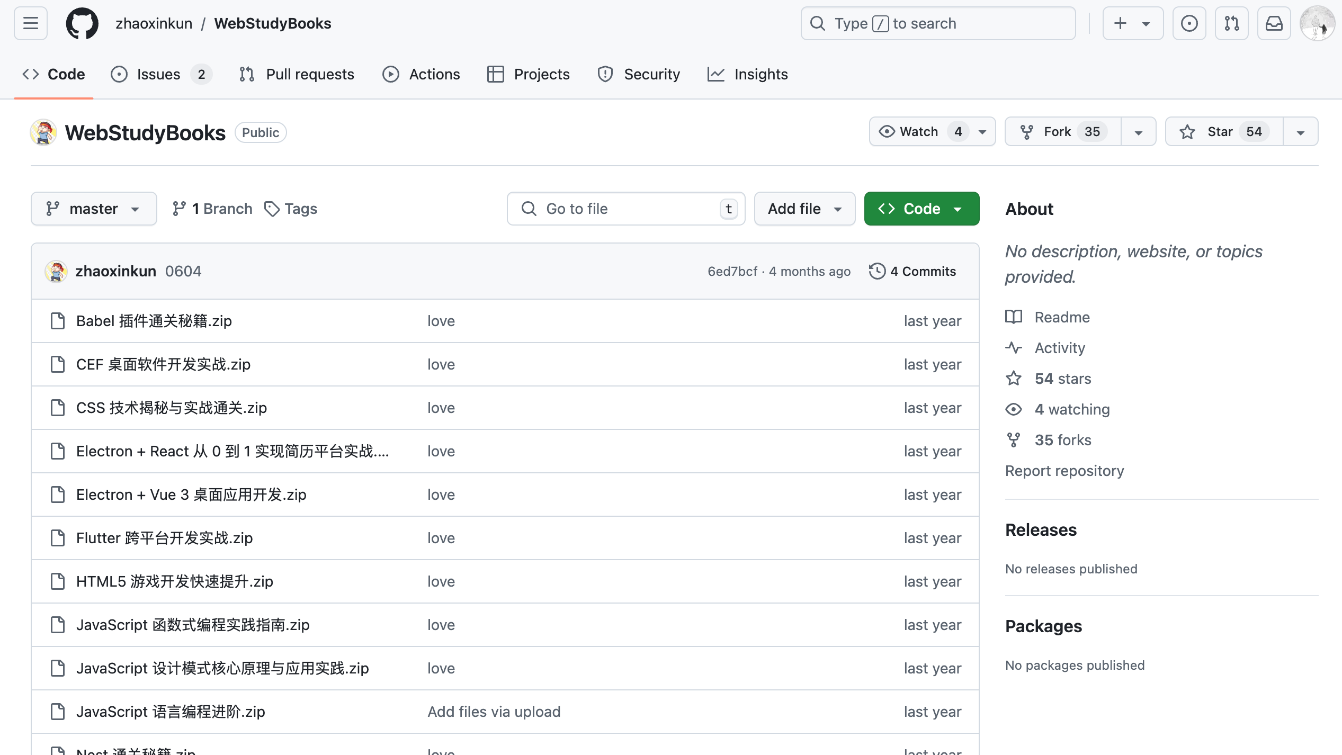Toggle Watch on this repository
This screenshot has width=1342, height=755.
(x=919, y=131)
